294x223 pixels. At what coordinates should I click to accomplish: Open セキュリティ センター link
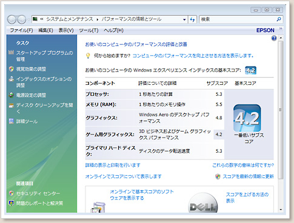click(38, 193)
